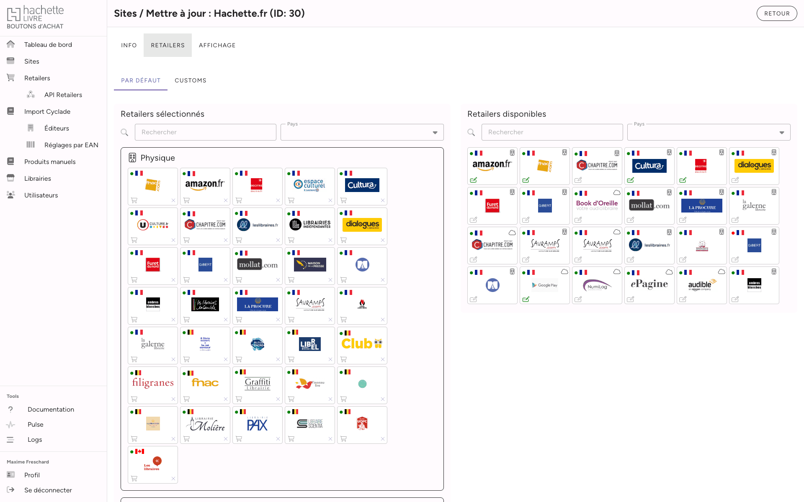This screenshot has width=804, height=502.
Task: Remove selected dialogues retailer with X
Action: pos(383,240)
